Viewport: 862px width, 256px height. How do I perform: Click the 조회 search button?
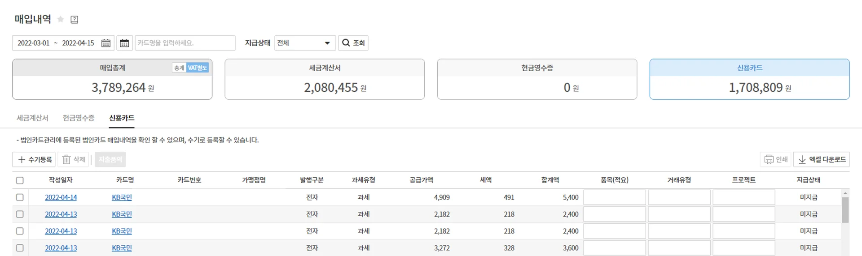(x=353, y=43)
